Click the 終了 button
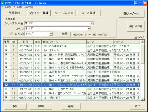 pos(137,106)
